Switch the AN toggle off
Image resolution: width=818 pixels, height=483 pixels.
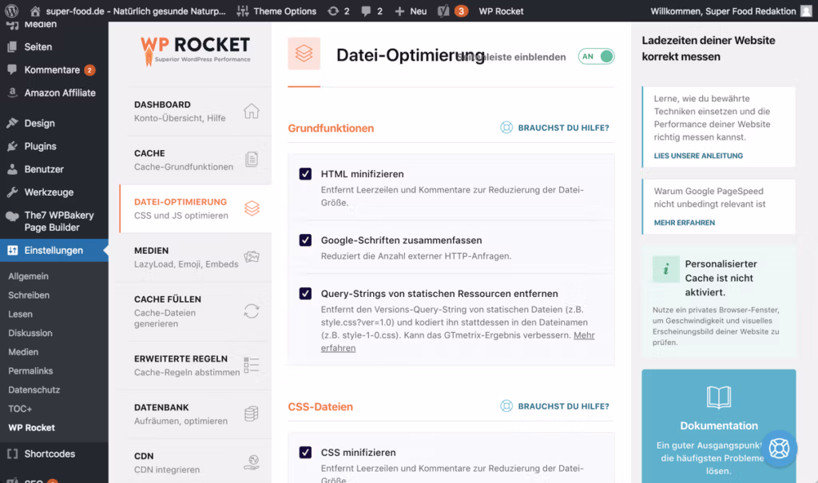(x=596, y=57)
